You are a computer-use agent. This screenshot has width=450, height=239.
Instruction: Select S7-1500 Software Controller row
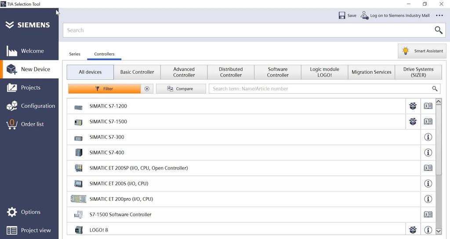pos(243,214)
